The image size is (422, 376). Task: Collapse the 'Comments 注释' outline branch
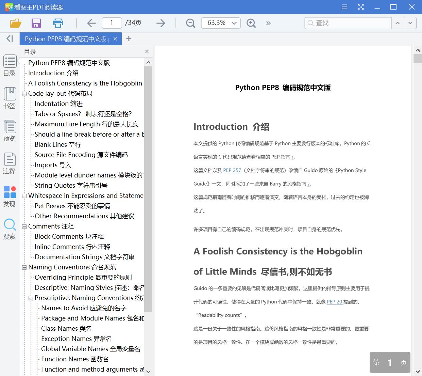pos(24,226)
